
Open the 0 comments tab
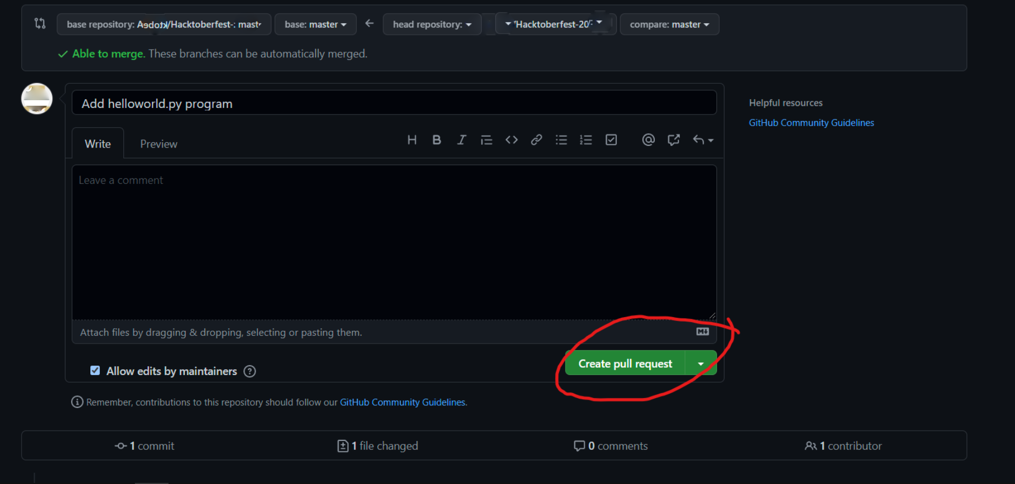[x=611, y=446]
